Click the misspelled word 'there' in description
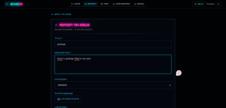 [60, 59]
